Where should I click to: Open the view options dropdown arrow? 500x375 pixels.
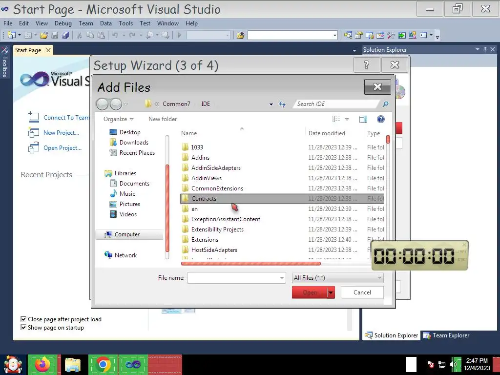tap(347, 119)
